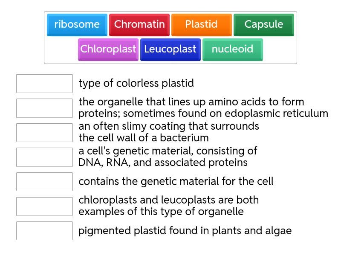
Task: Select answer box for DNA, RNA, proteins definition
Action: tap(44, 157)
